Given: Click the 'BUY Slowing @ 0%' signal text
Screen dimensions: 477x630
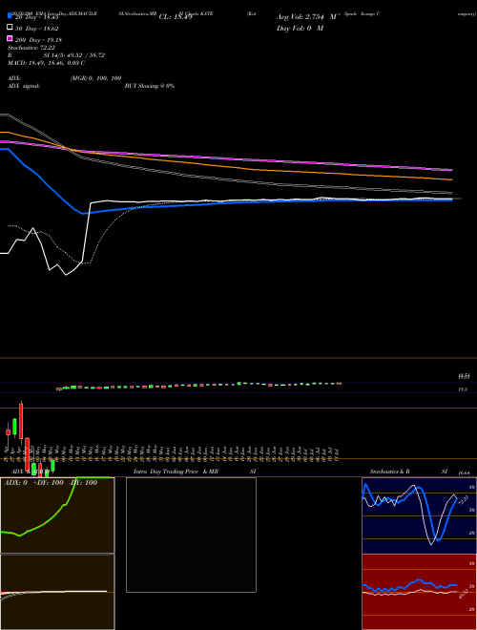Looking at the screenshot, I should 150,86.
